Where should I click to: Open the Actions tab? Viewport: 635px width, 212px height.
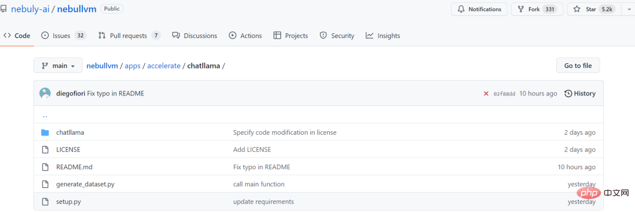pyautogui.click(x=245, y=36)
